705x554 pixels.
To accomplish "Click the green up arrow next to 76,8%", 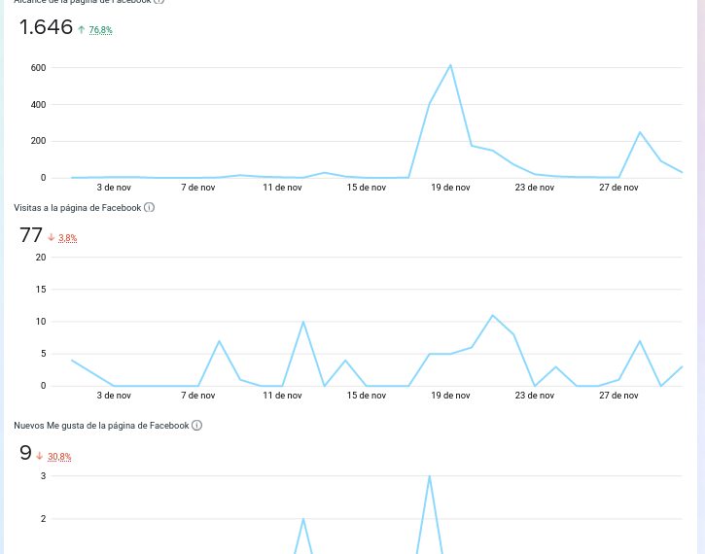I will point(82,30).
